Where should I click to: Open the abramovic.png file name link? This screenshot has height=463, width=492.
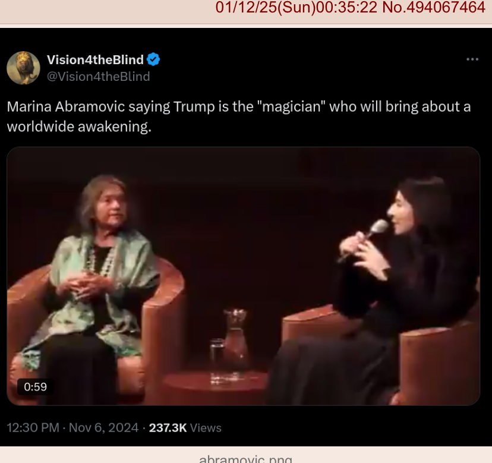[x=245, y=459]
